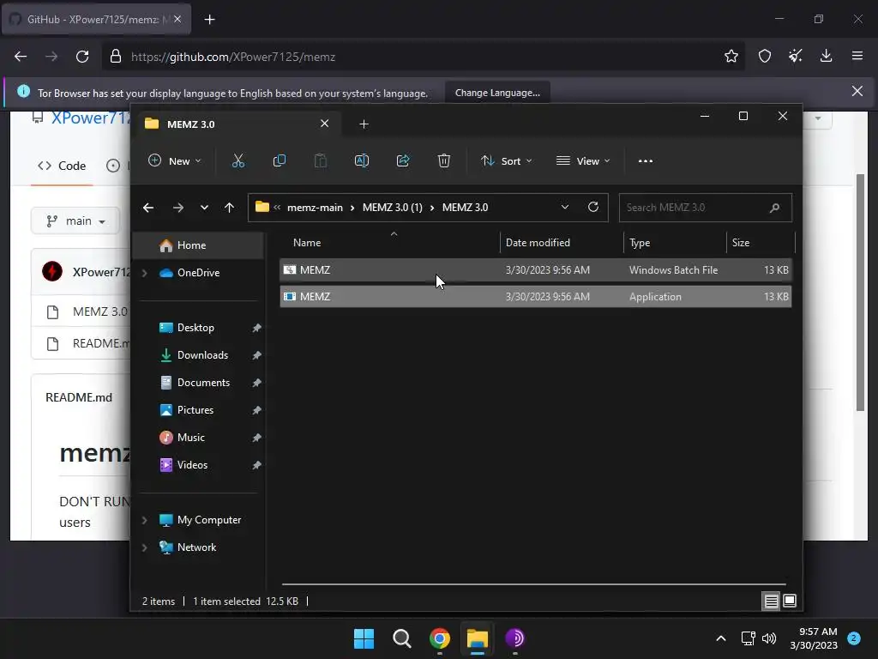Bookmark the GitHub page with the star icon
This screenshot has width=878, height=659.
(731, 56)
